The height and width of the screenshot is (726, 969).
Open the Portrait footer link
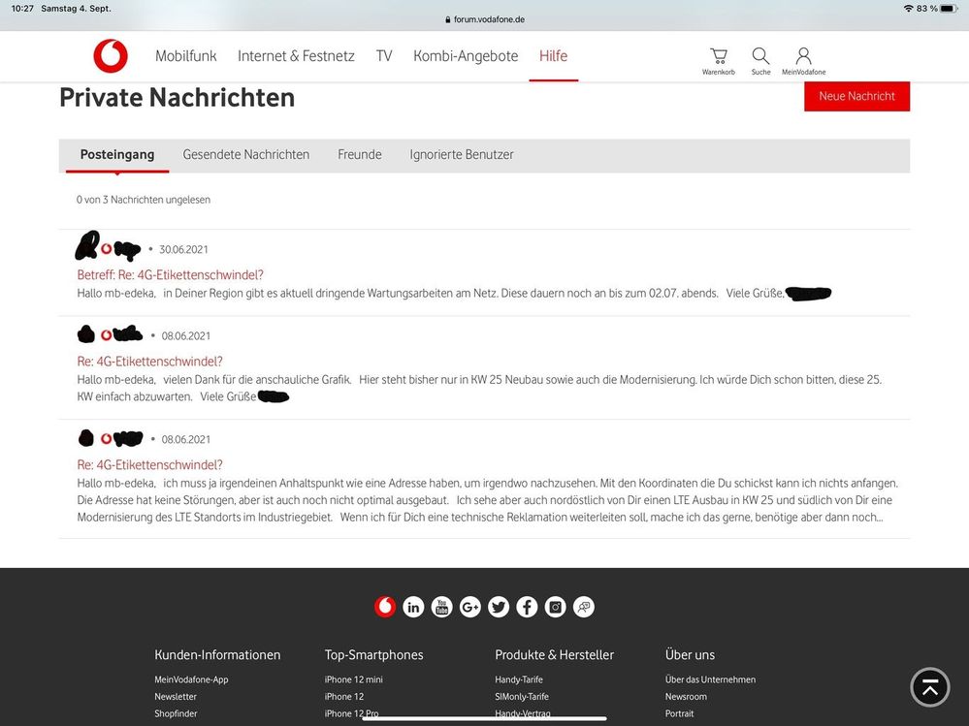point(679,713)
